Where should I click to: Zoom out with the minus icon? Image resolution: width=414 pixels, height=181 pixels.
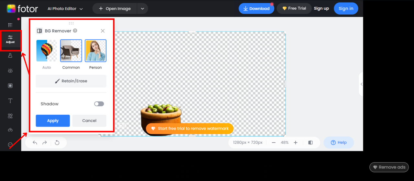(274, 143)
